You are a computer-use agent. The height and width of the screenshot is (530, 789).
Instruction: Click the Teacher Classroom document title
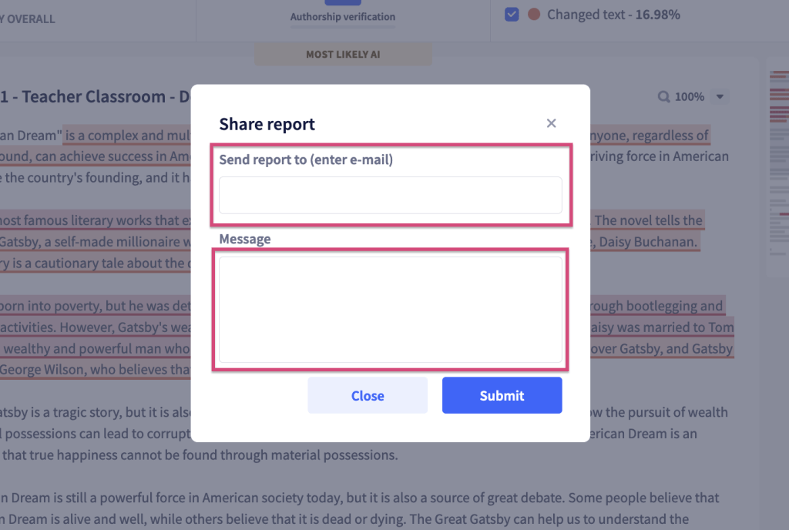[95, 96]
